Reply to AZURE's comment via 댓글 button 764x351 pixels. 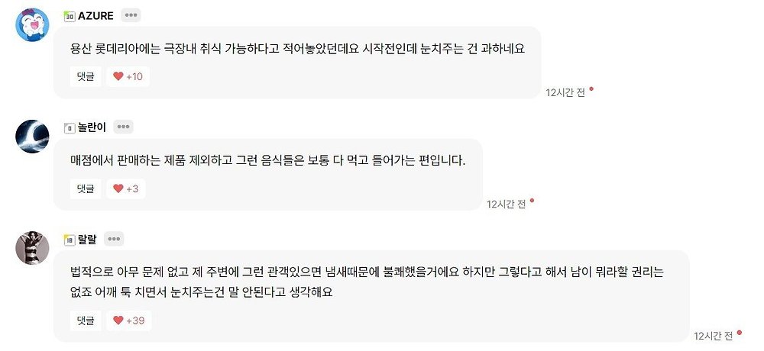click(x=86, y=76)
